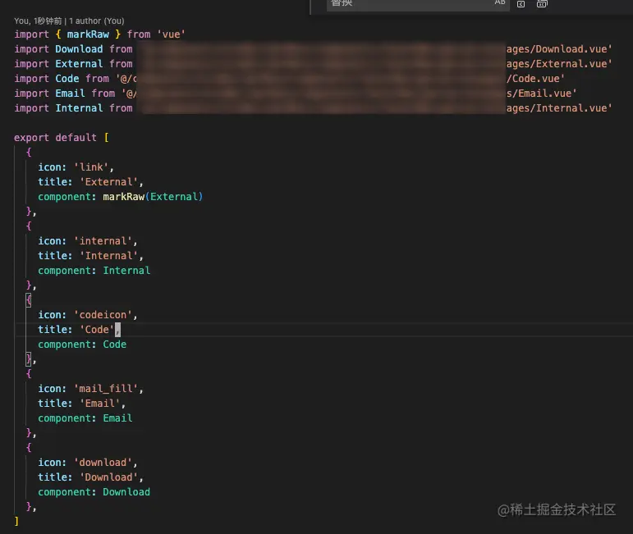Image resolution: width=633 pixels, height=534 pixels.
Task: Click 'Internal' identifier in its import statement
Action: (79, 108)
